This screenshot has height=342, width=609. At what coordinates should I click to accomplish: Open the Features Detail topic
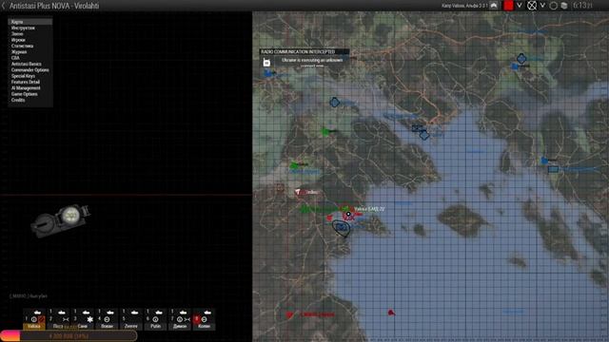(26, 83)
